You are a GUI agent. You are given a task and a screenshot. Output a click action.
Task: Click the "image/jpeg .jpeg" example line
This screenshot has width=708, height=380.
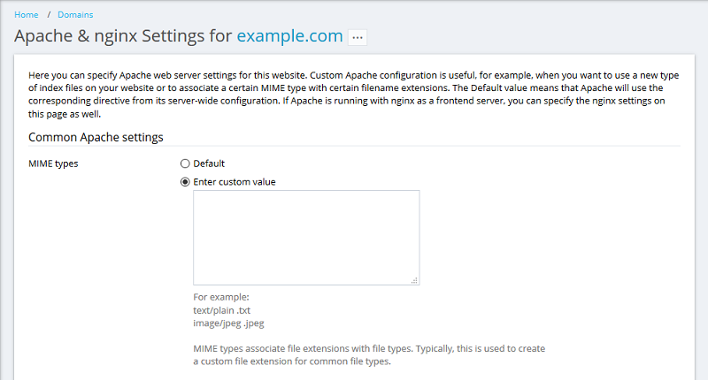(229, 323)
